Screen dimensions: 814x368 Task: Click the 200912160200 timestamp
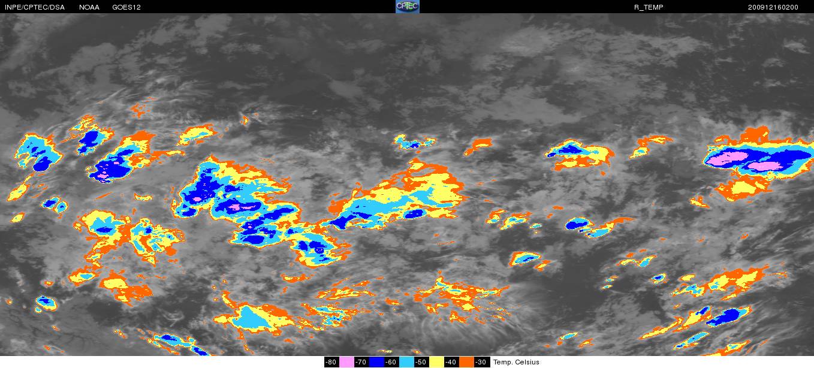point(773,7)
